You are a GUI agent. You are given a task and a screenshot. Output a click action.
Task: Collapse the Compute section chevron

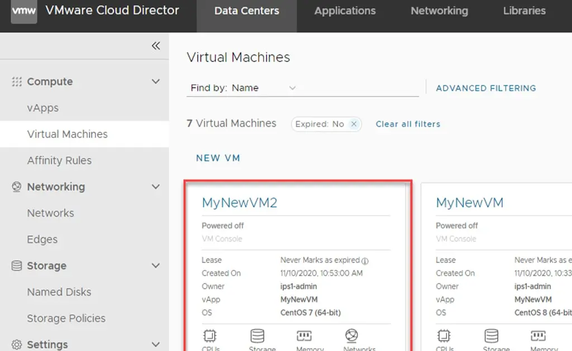[156, 81]
